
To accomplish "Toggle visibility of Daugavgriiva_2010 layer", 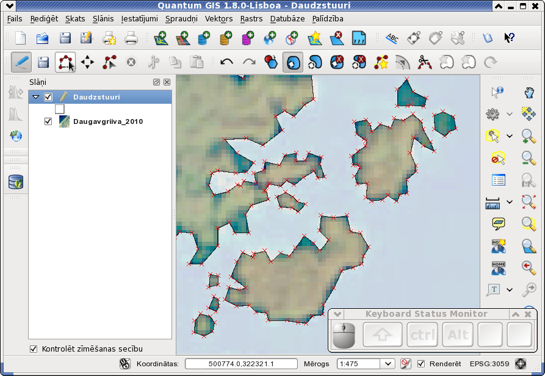I will [x=48, y=121].
